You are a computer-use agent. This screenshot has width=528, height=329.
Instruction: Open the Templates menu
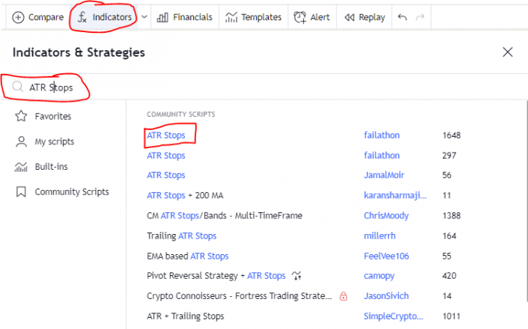[x=253, y=17]
